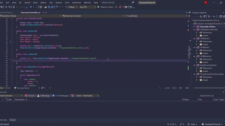Click the code cleanup broom icon
Screen dimensions: 225x126
(42, 88)
